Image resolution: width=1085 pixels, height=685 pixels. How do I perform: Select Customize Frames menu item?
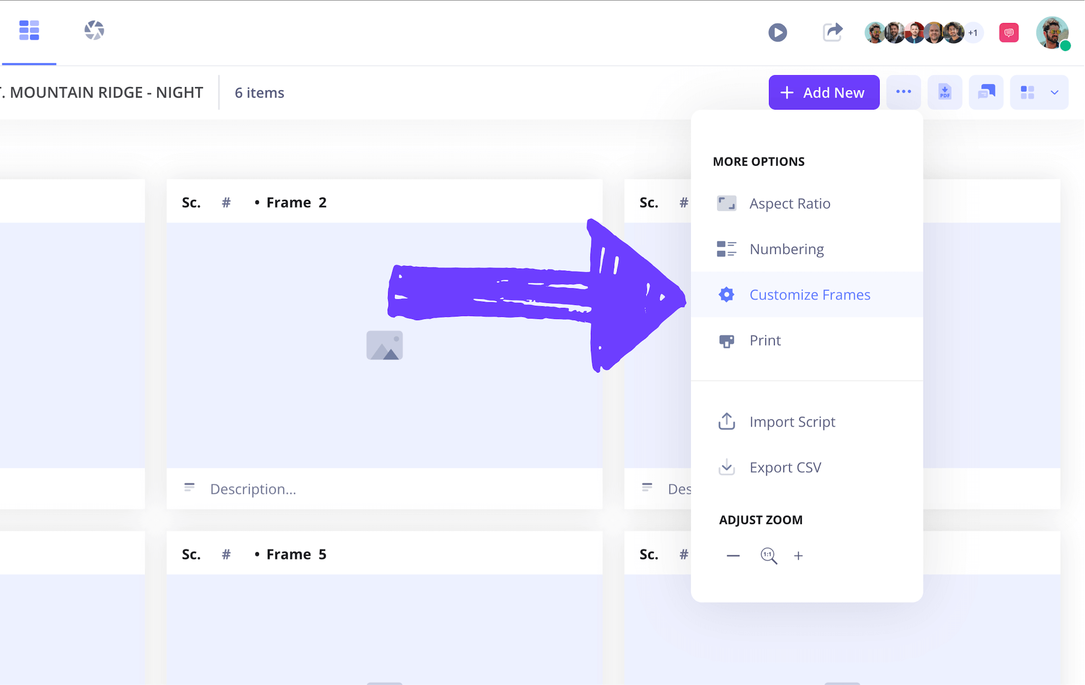pos(806,294)
